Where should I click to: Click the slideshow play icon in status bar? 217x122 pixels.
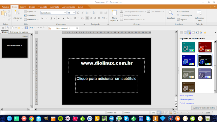pos(175,113)
